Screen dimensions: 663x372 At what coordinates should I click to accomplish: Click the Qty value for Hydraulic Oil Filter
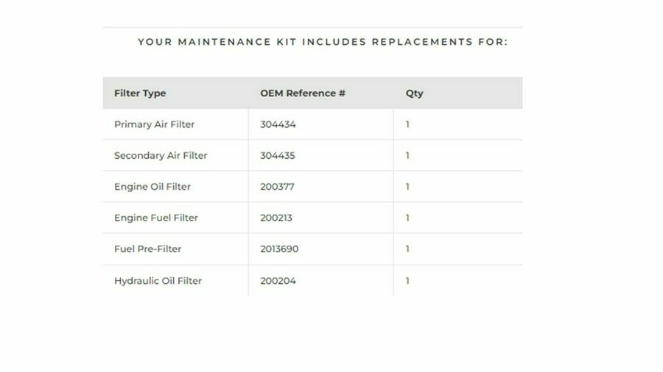click(x=407, y=281)
